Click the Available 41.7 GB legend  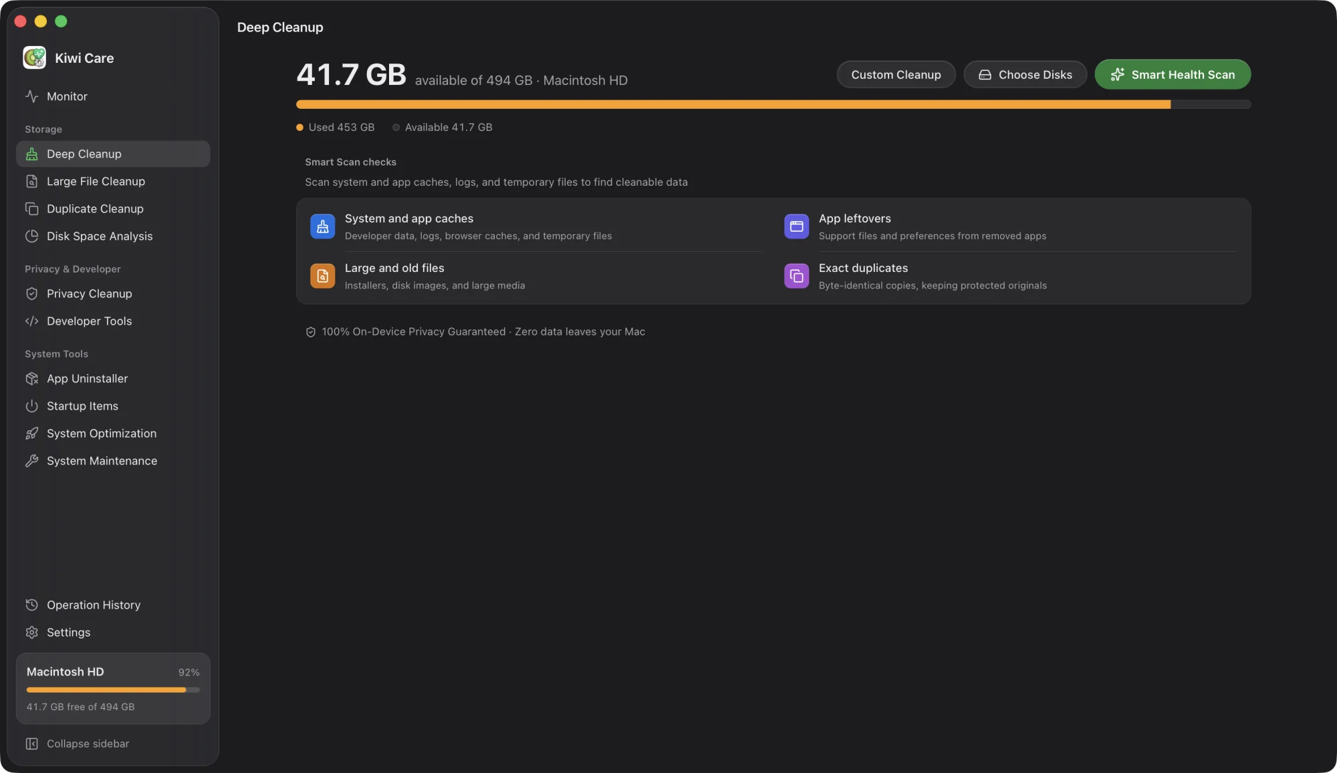(x=443, y=127)
